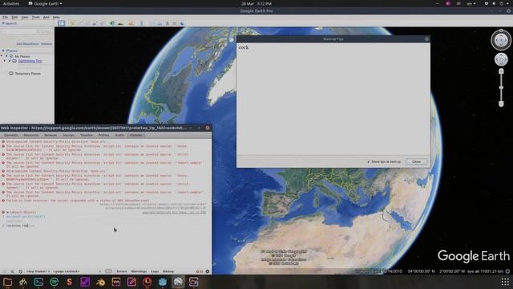Image resolution: width=513 pixels, height=289 pixels.
Task: Click the purple checkmark dock icon
Action: pos(85,282)
